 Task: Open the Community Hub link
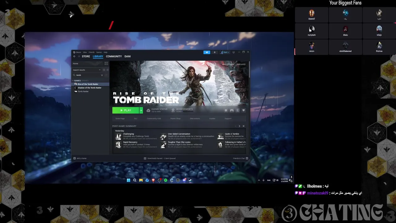click(154, 119)
